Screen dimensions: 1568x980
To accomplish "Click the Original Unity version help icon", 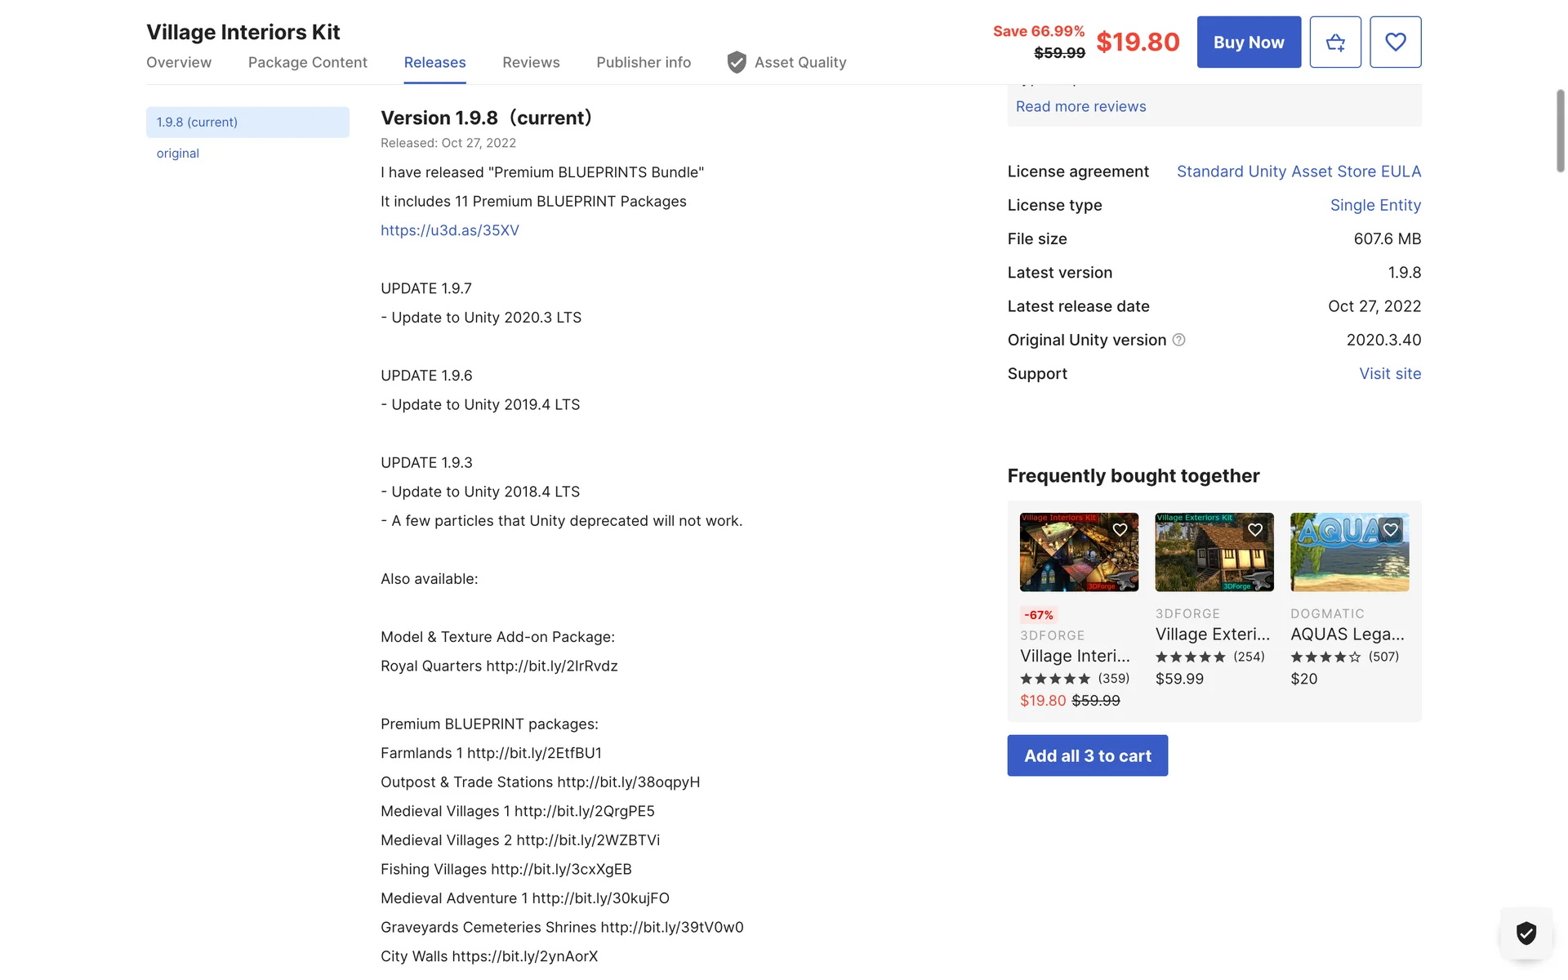I will tap(1178, 340).
